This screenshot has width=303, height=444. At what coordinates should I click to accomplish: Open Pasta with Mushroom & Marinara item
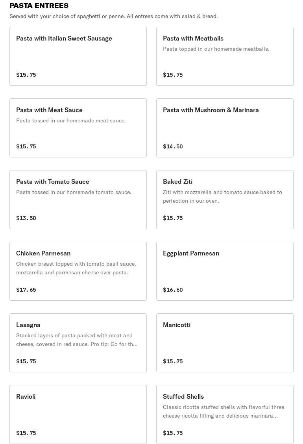(211, 110)
